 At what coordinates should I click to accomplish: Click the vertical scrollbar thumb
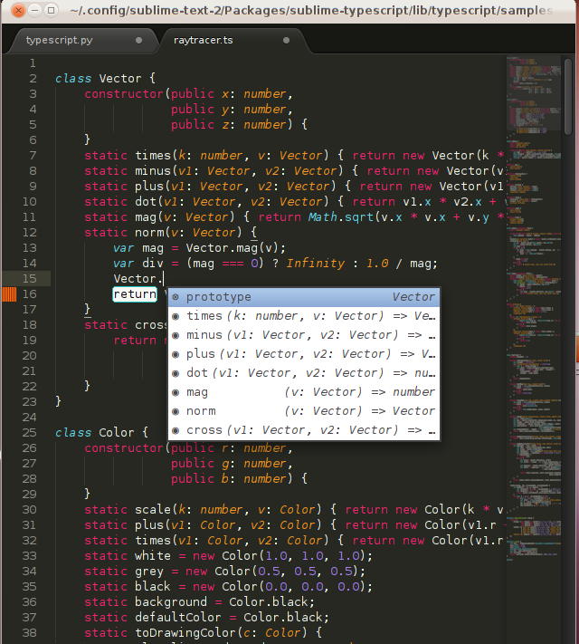coord(568,97)
